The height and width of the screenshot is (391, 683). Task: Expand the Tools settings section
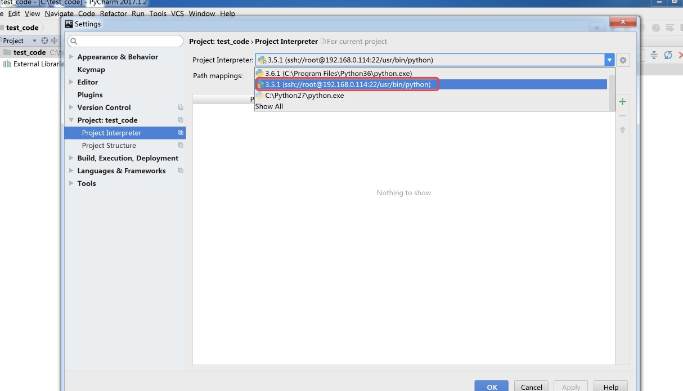pyautogui.click(x=71, y=183)
